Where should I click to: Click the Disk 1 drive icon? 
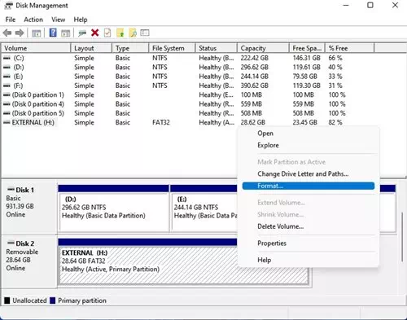11,189
